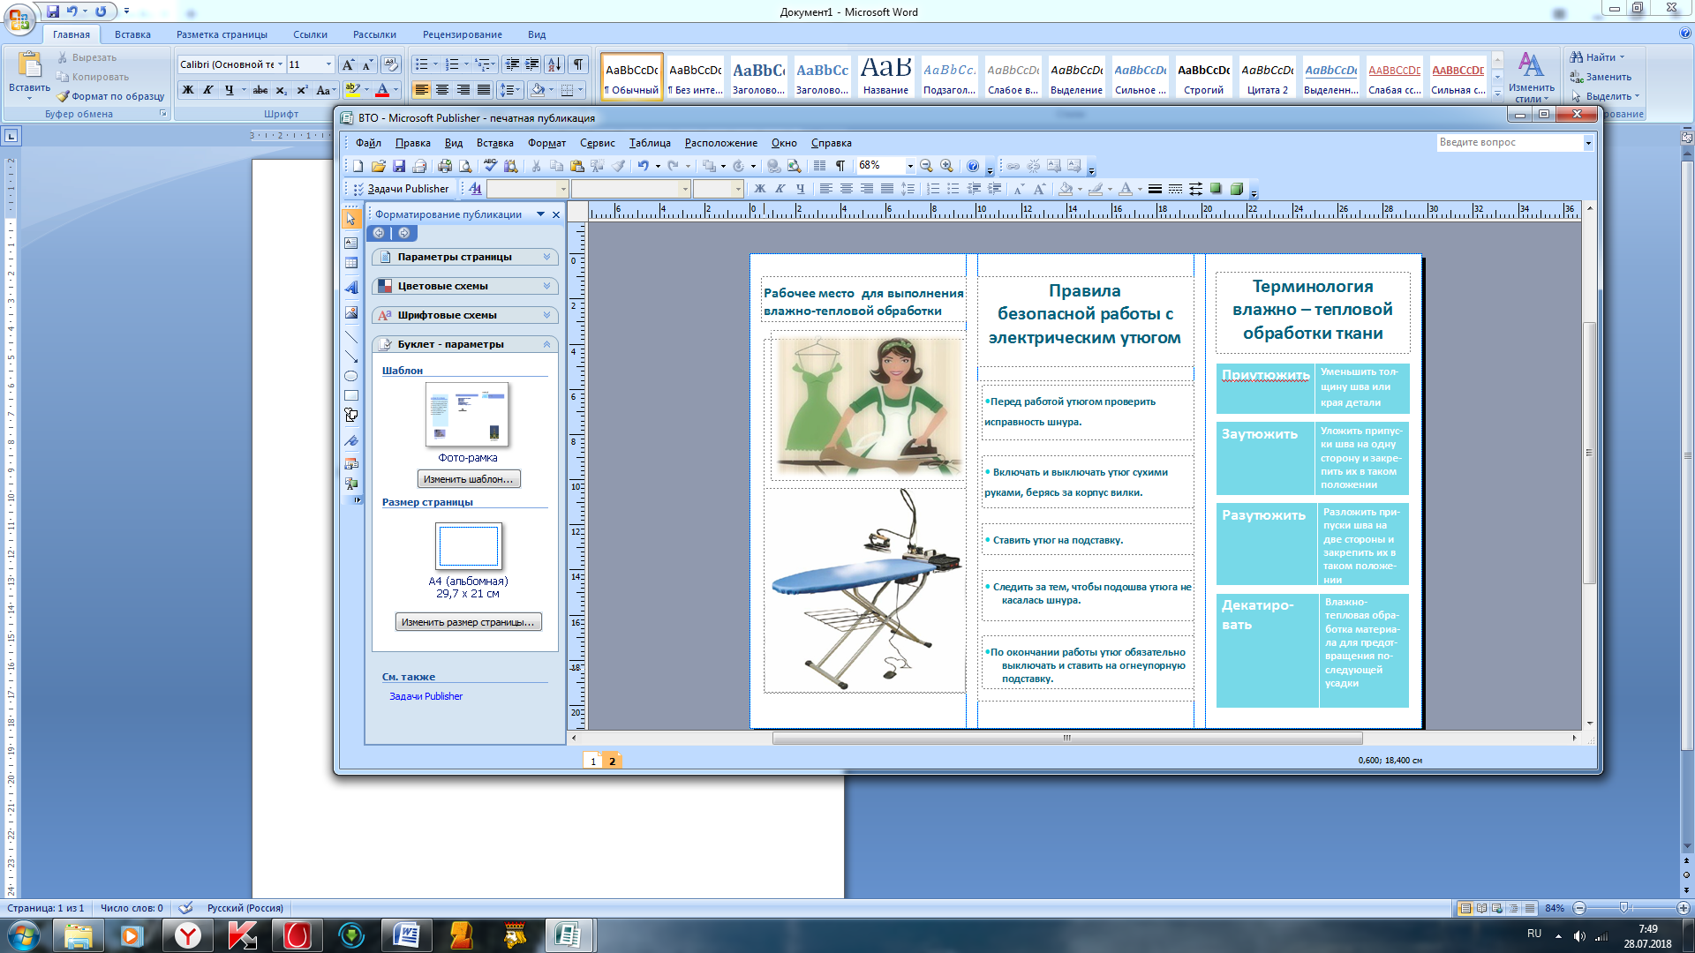Toggle center alignment in Publisher toolbar
The height and width of the screenshot is (953, 1695).
846,189
